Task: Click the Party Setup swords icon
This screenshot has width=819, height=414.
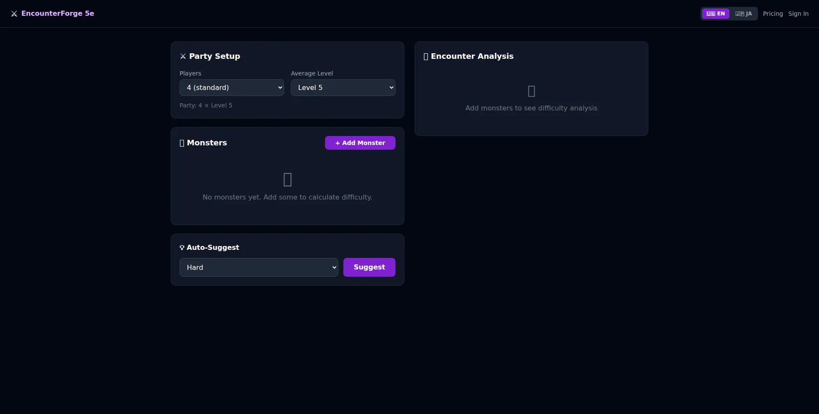Action: point(183,56)
